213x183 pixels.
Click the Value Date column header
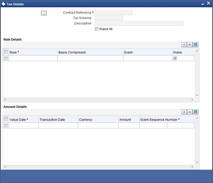click(x=24, y=119)
